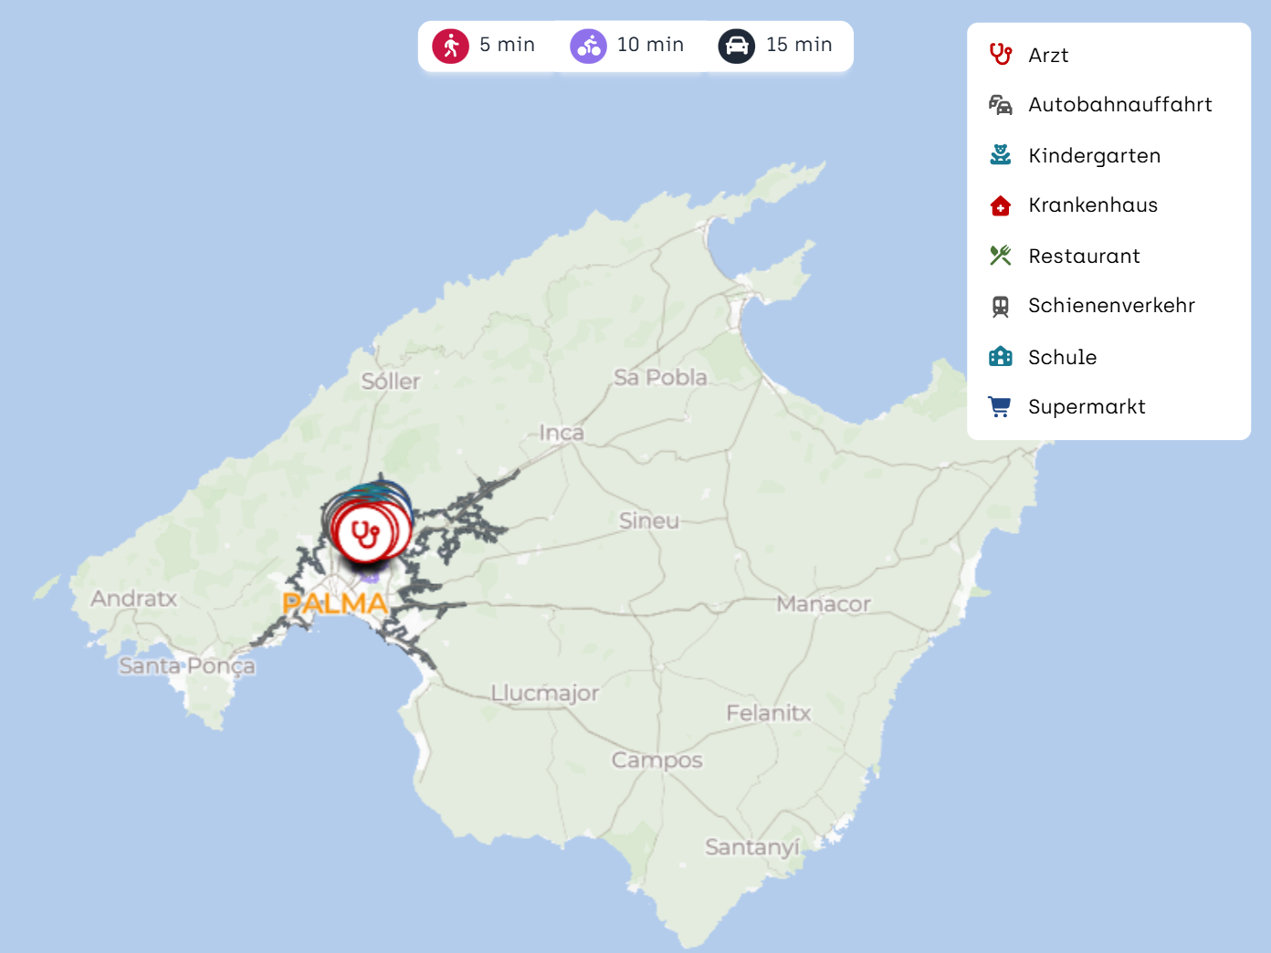Click the Supermarkt shopping cart icon
This screenshot has width=1271, height=953.
1001,407
